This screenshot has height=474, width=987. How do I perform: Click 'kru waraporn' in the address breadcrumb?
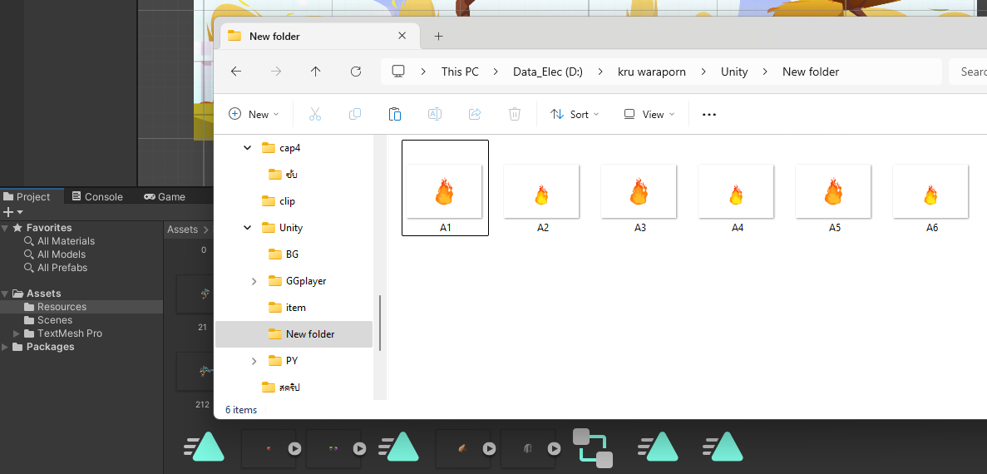click(651, 72)
